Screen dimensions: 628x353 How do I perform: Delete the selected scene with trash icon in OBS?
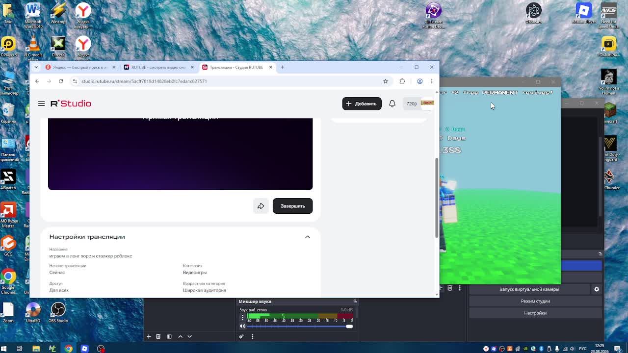click(158, 336)
